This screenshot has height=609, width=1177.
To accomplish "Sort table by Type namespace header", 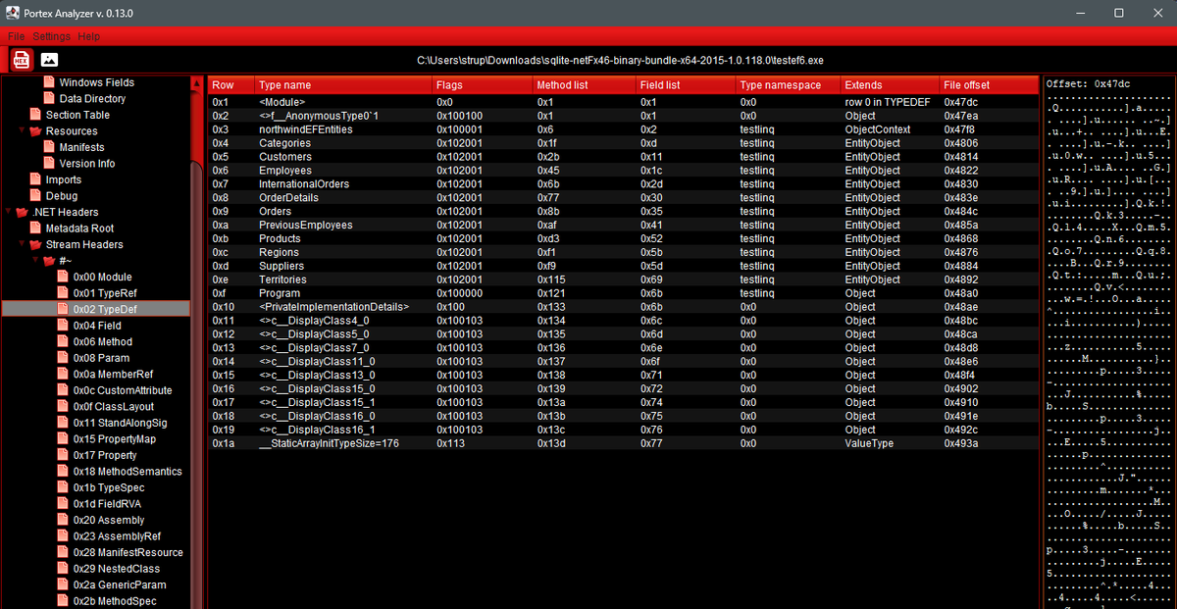I will 789,85.
